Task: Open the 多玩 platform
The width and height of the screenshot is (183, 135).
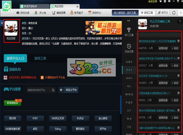Action: pos(35,129)
